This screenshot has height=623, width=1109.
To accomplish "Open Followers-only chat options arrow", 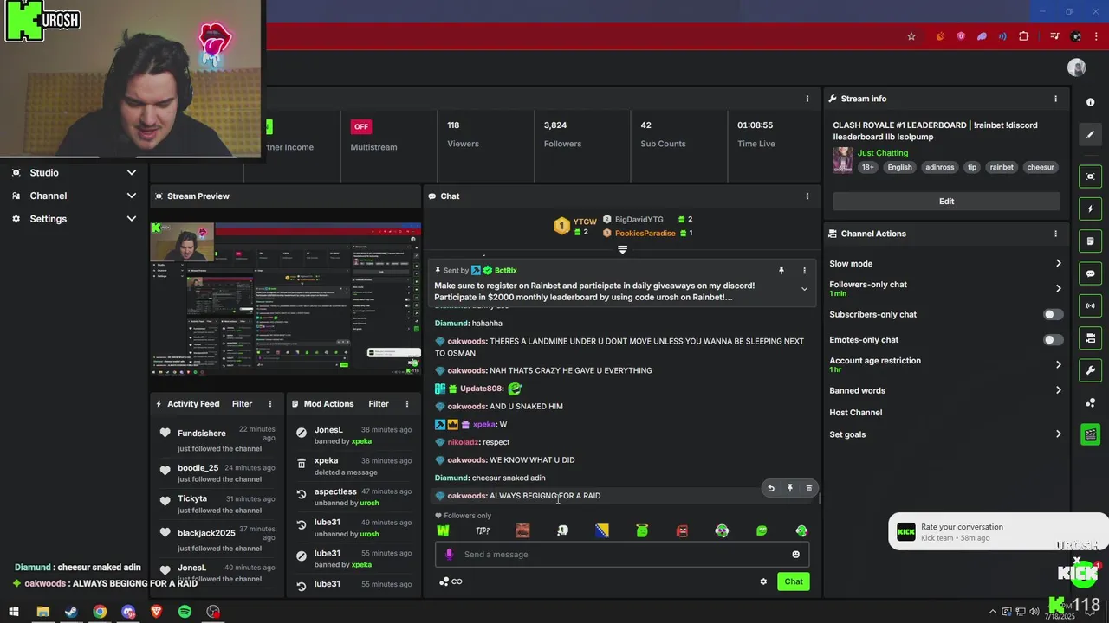I will pos(1058,289).
